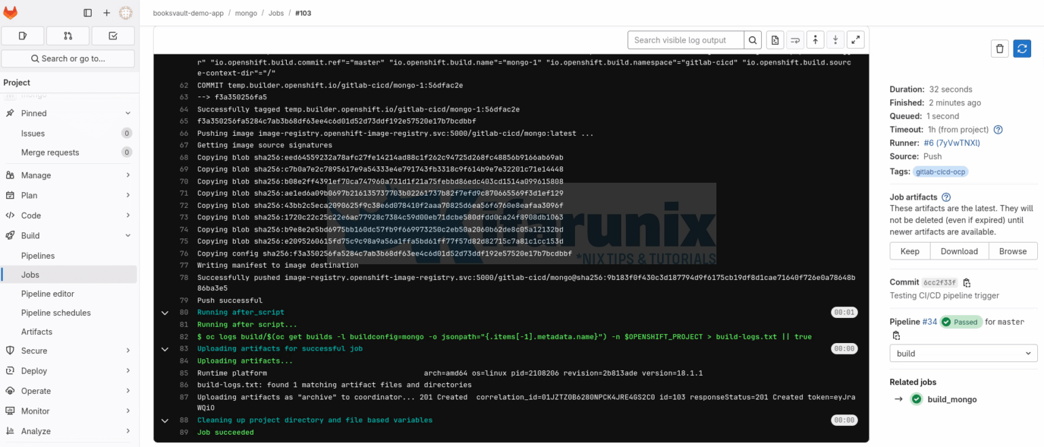This screenshot has width=1044, height=447.
Task: Download the job artifacts
Action: pyautogui.click(x=959, y=251)
